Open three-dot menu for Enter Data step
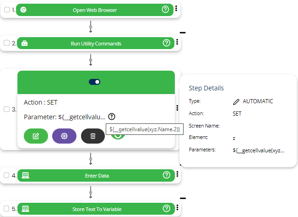Image resolution: width=298 pixels, height=217 pixels. (x=177, y=175)
